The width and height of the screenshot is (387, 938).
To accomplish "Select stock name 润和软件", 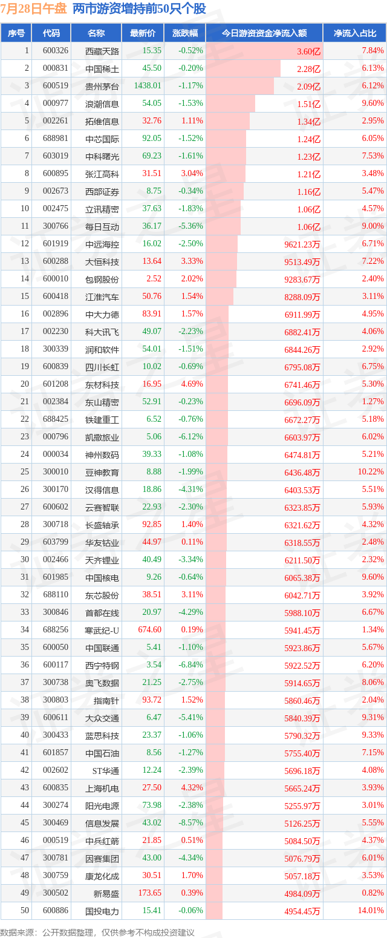I will pos(102,350).
